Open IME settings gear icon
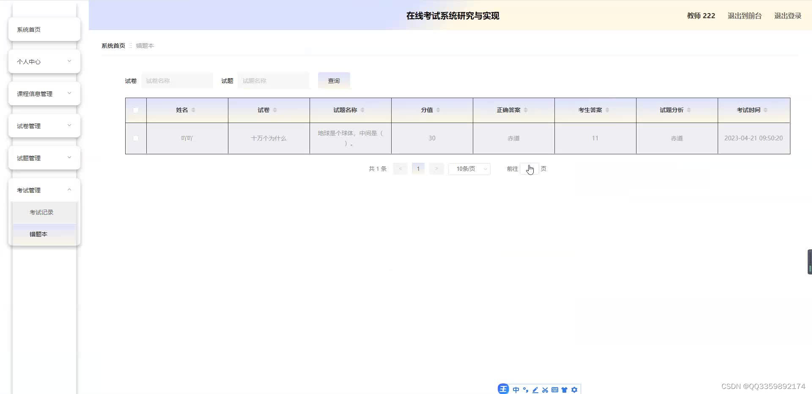This screenshot has height=394, width=812. (574, 390)
